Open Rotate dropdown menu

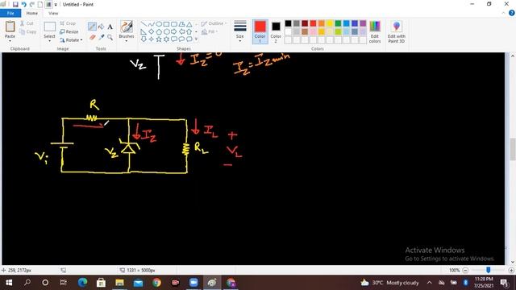click(x=71, y=40)
